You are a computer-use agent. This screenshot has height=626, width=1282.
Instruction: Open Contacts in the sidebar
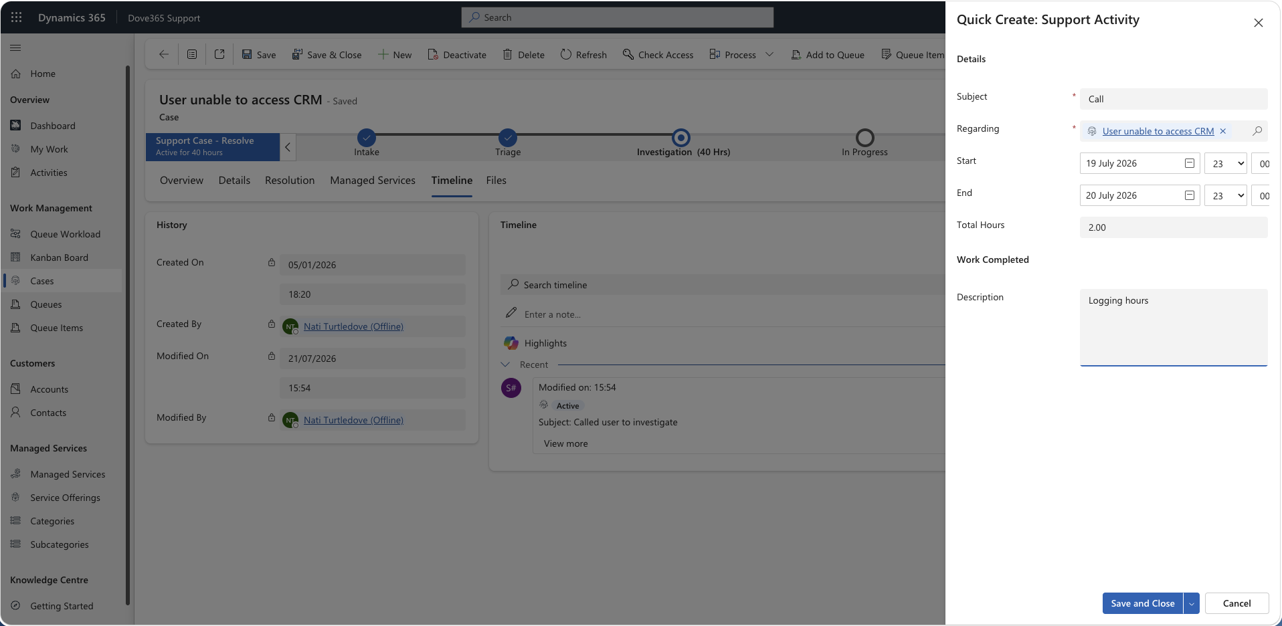63,413
